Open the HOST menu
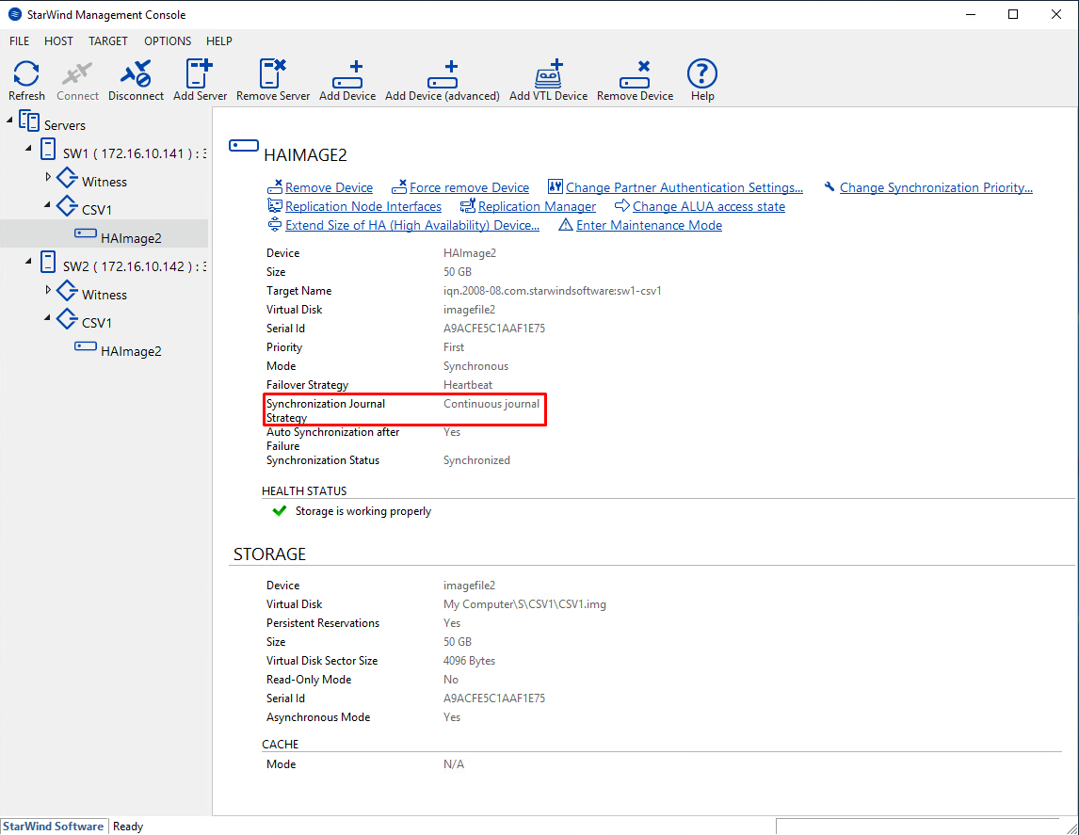Screen dimensions: 1079x835 pos(58,41)
